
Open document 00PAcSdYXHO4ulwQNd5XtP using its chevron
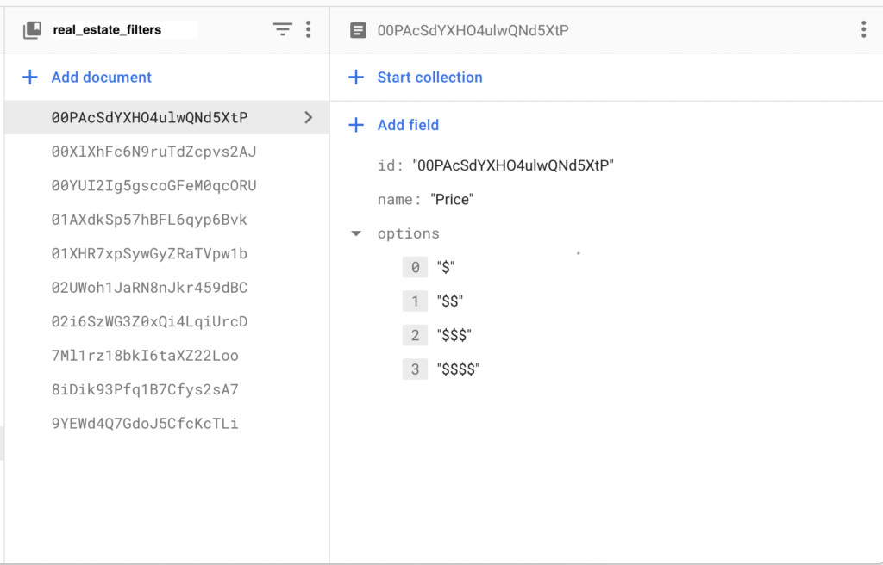(309, 117)
